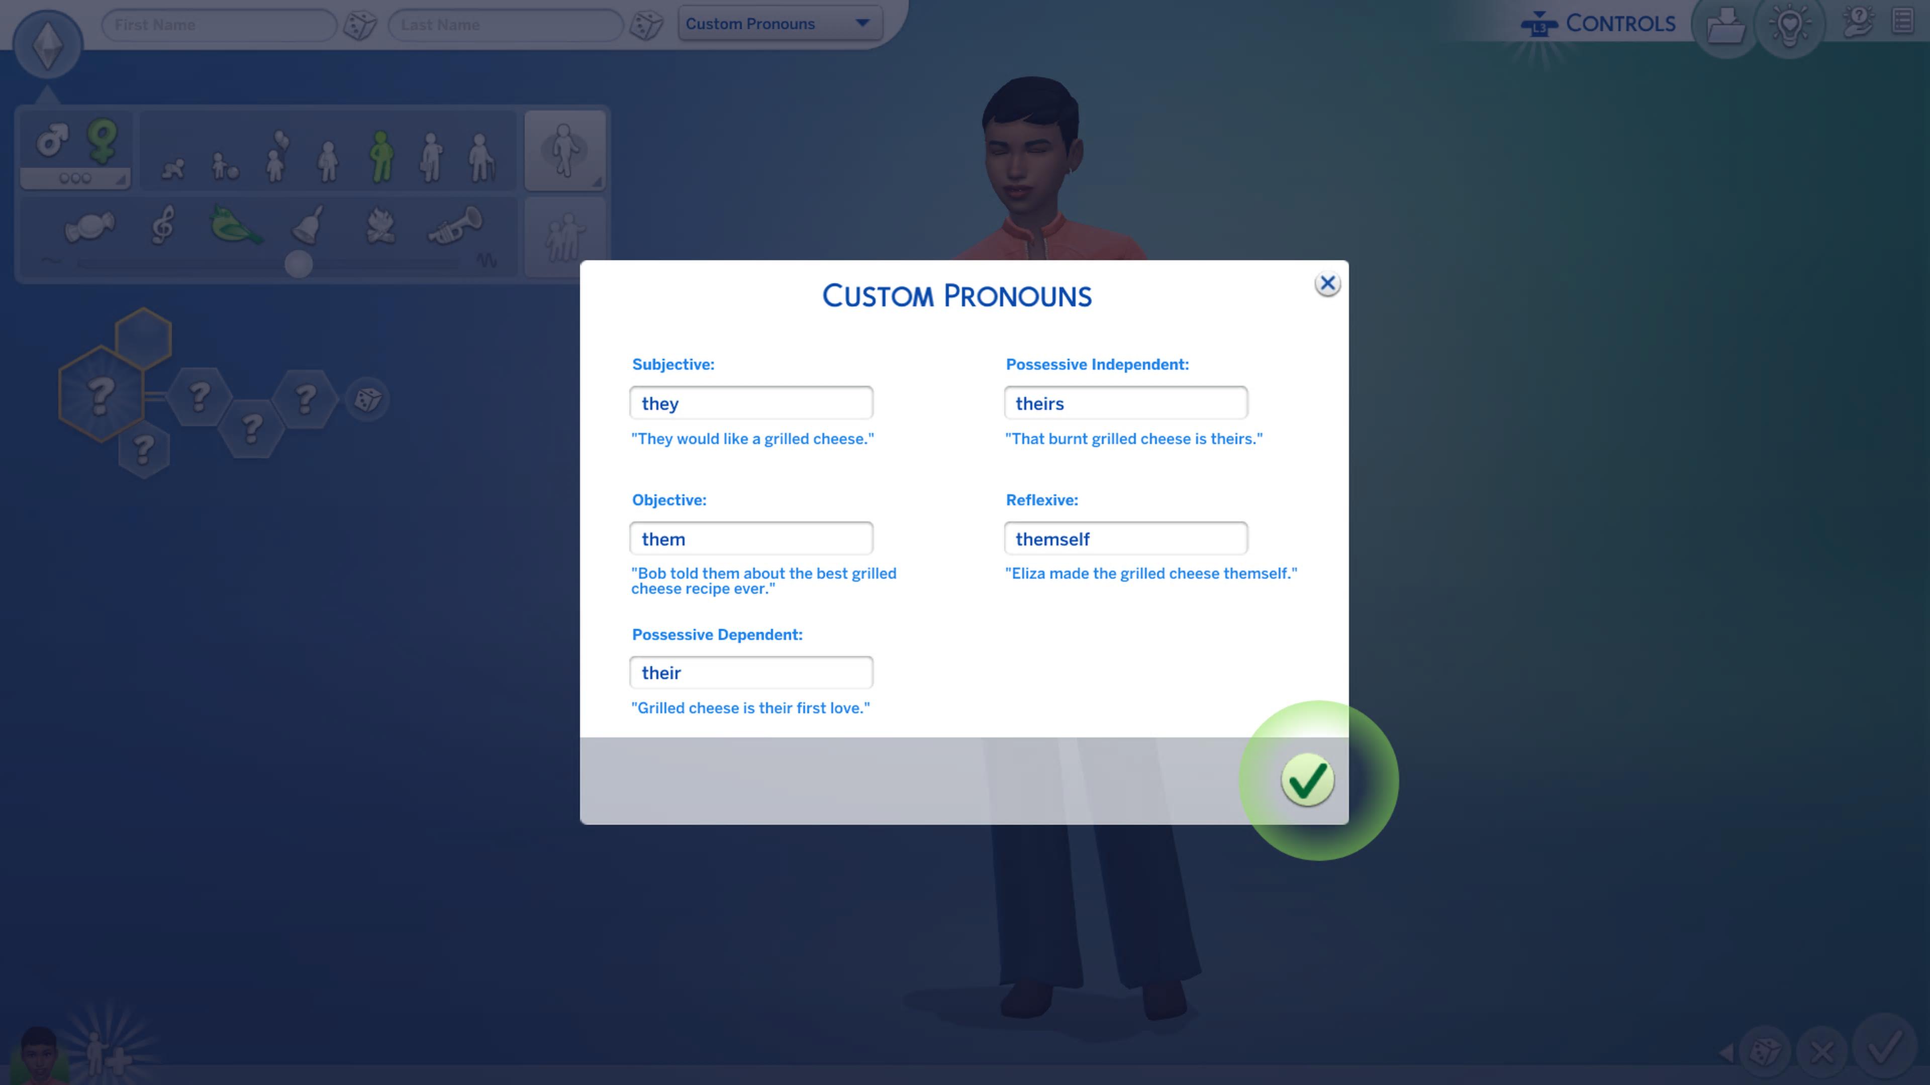This screenshot has width=1930, height=1085.
Task: Pick first trait hexagon slot
Action: click(199, 396)
